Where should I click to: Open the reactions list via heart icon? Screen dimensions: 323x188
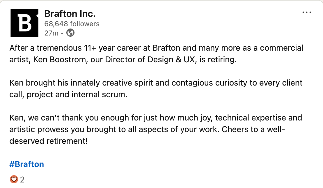[x=14, y=180]
